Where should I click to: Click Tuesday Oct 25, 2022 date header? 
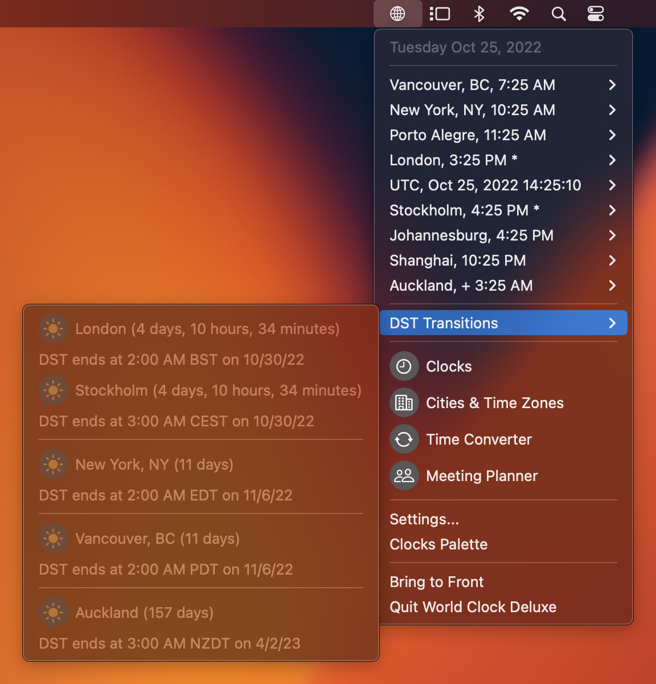[x=465, y=47]
